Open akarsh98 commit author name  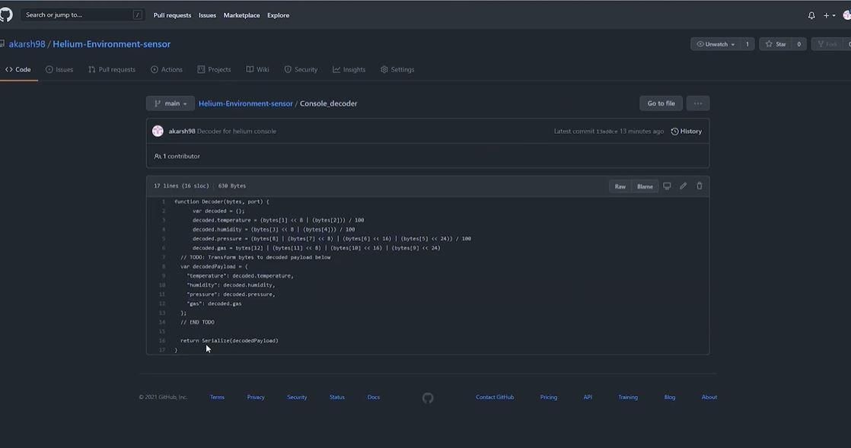click(x=182, y=132)
